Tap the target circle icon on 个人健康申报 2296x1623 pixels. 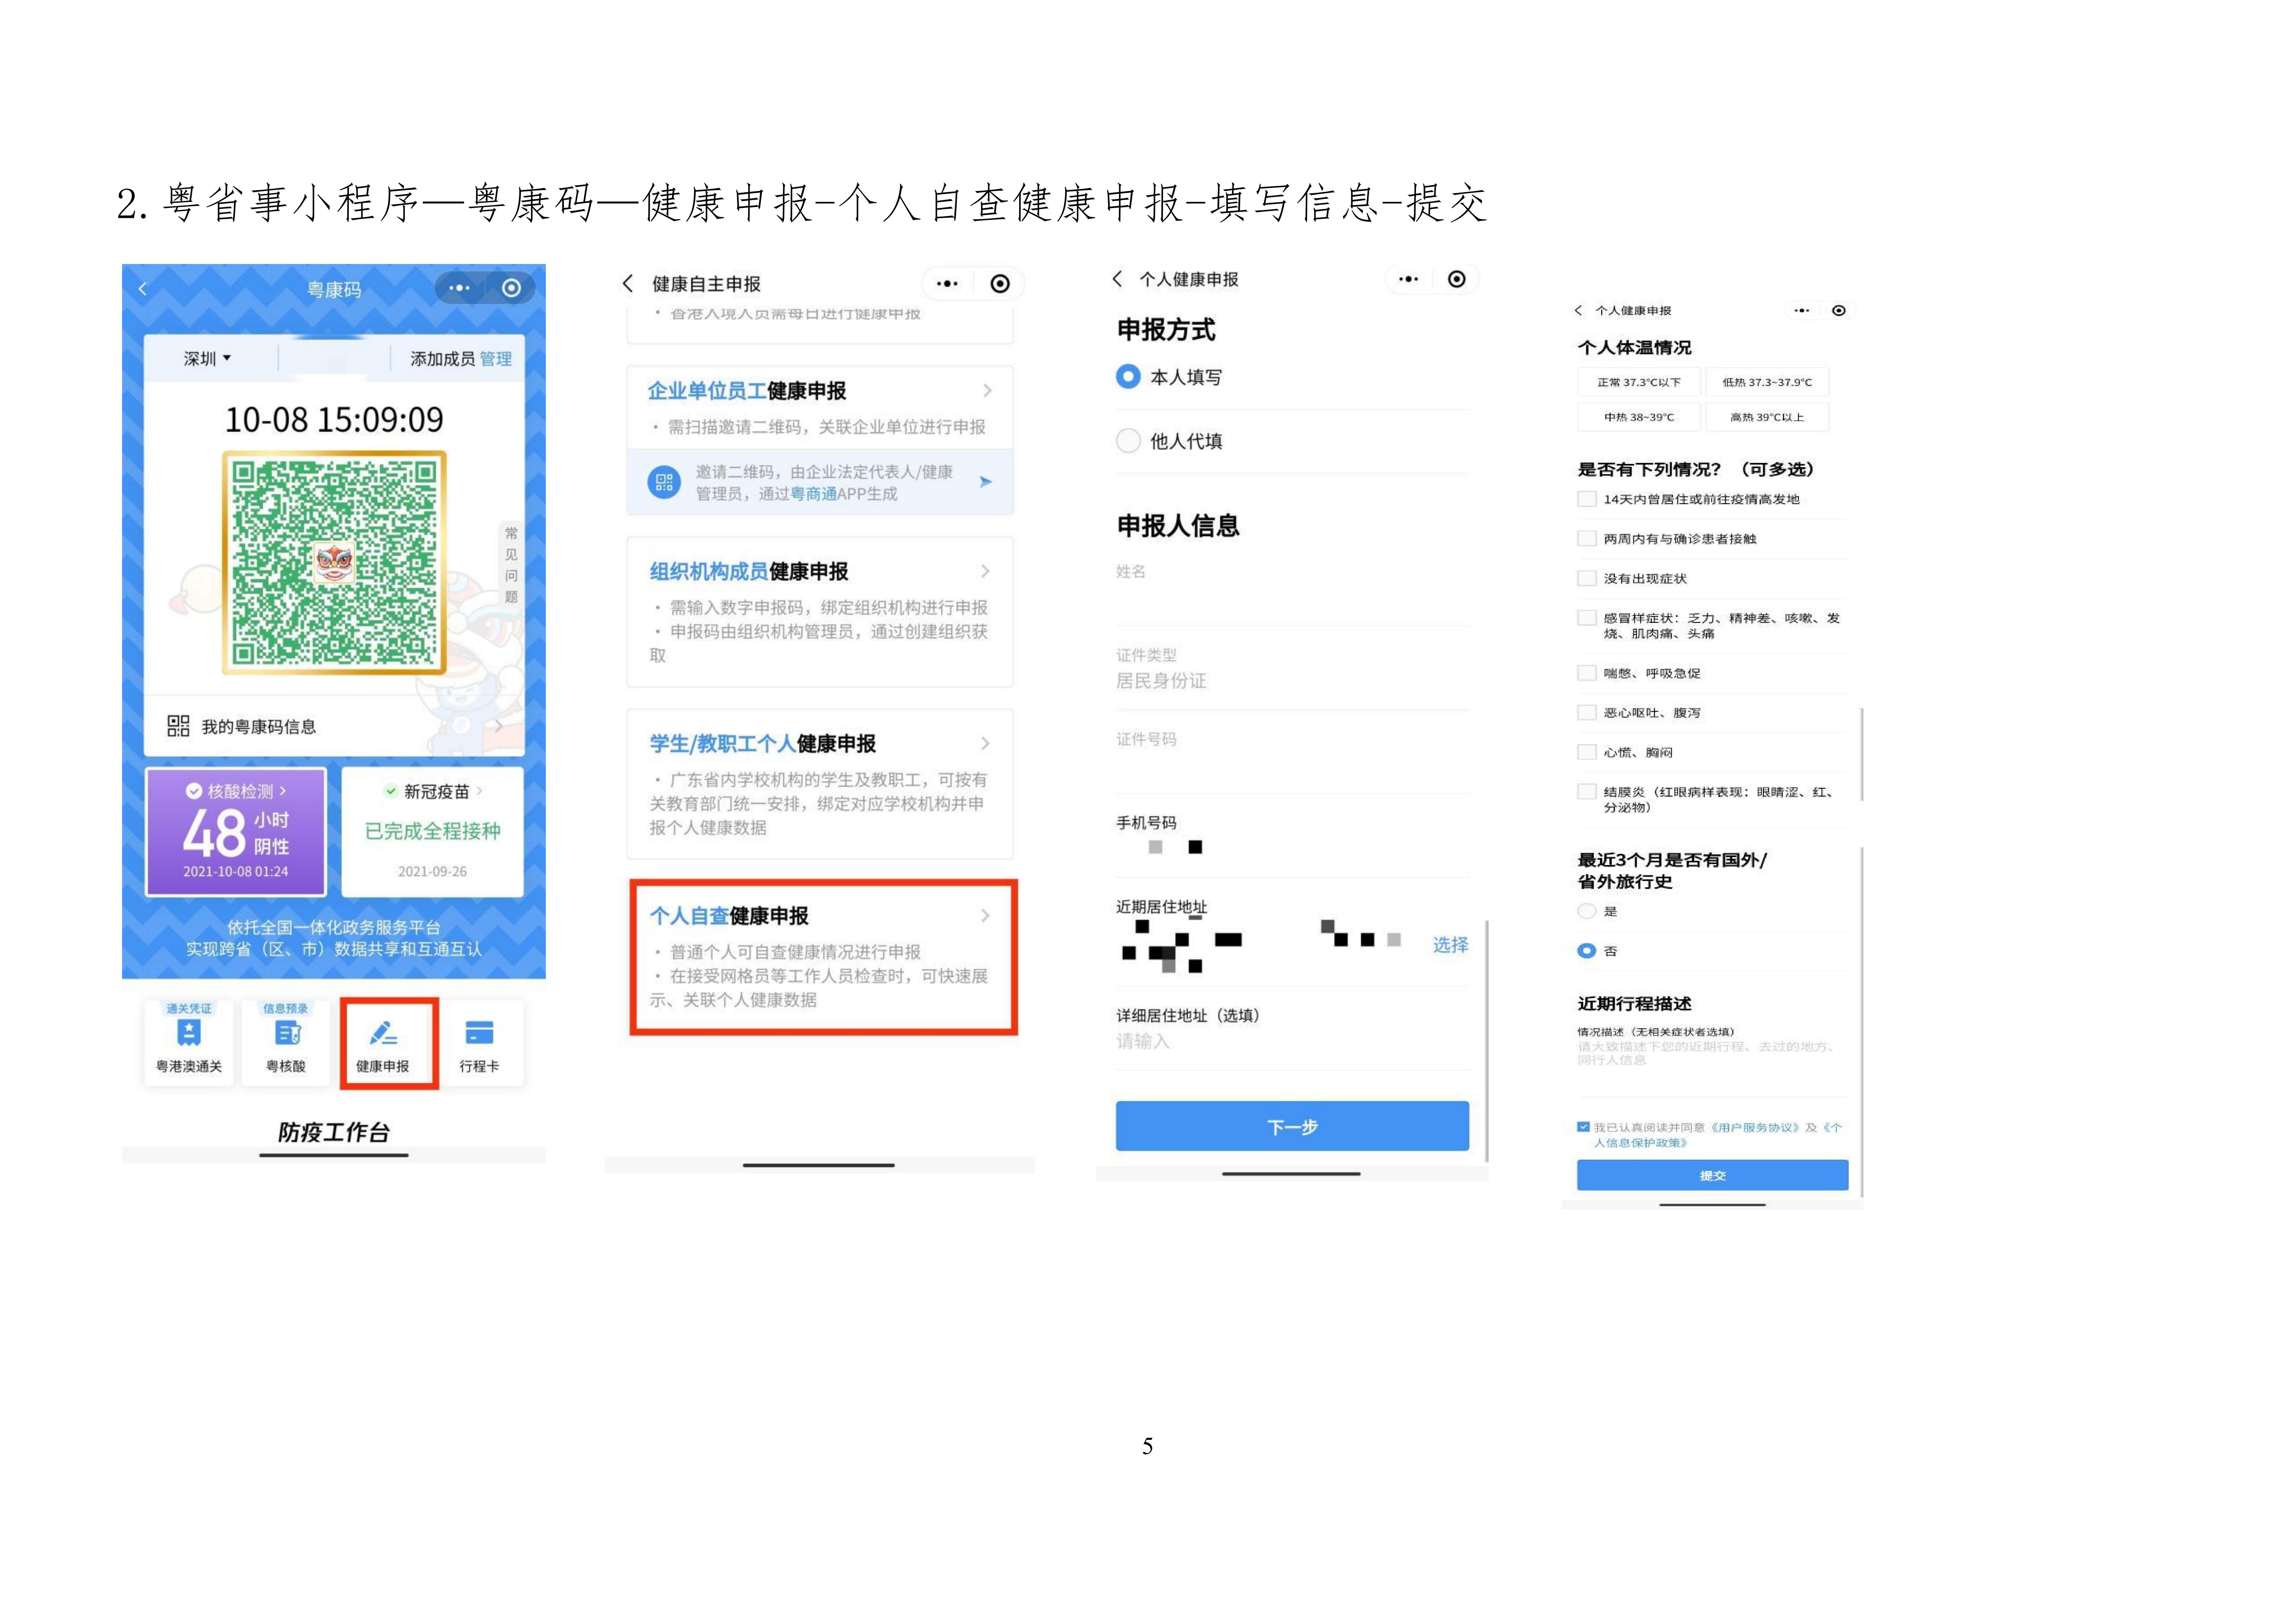[x=1458, y=279]
